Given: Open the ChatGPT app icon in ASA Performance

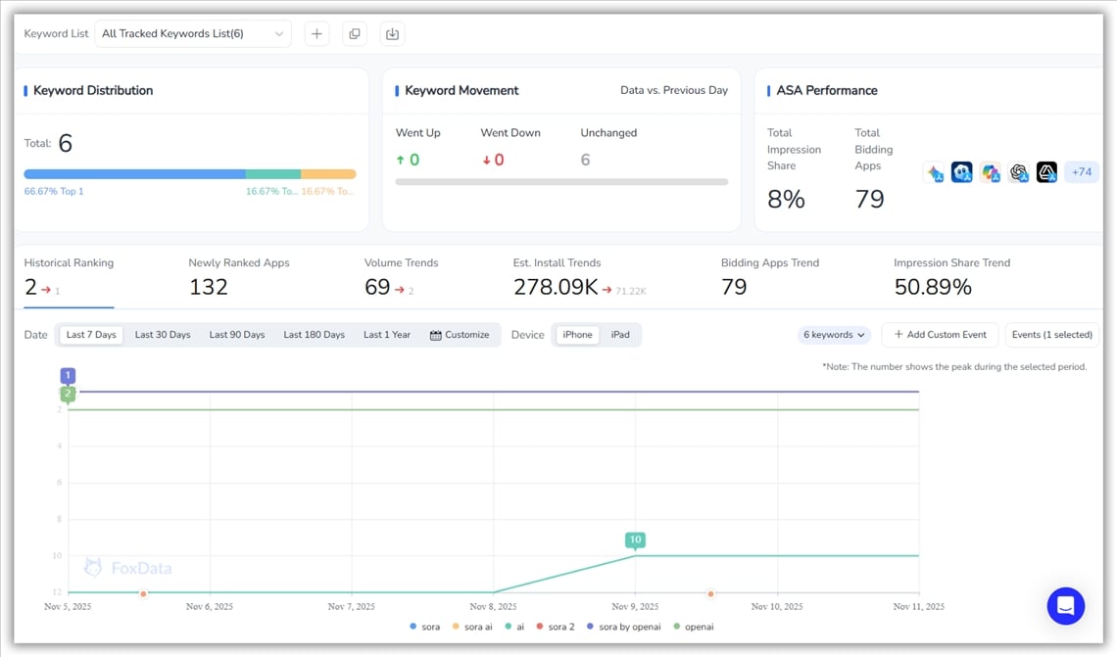Looking at the screenshot, I should coord(1019,172).
